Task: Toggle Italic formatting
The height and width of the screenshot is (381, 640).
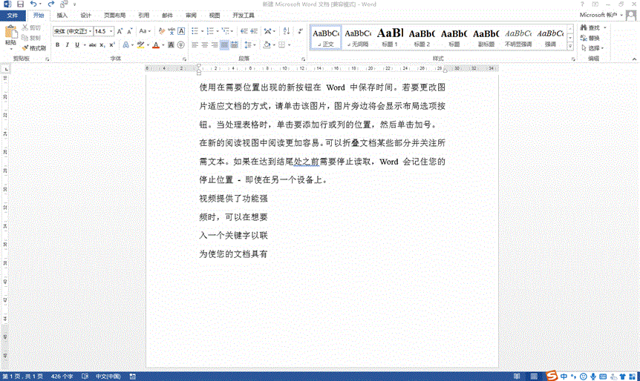Action: (67, 45)
